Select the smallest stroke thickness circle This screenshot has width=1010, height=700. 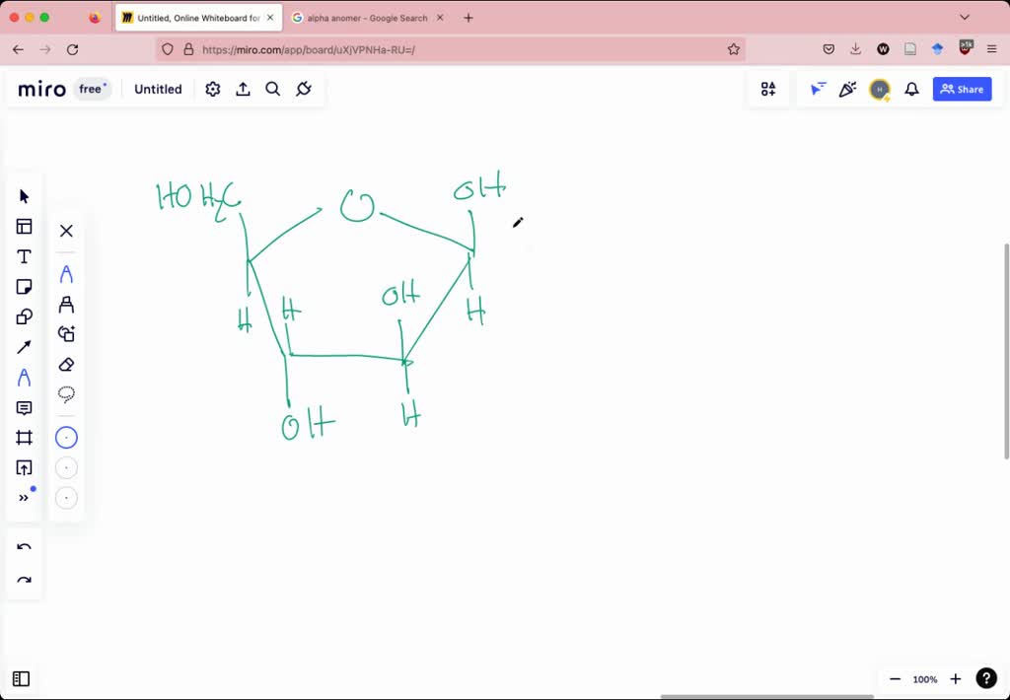66,498
